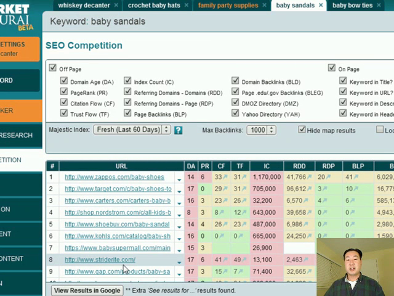
Task: Open the kohls.com catalog link
Action: (x=118, y=236)
